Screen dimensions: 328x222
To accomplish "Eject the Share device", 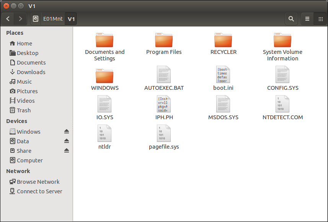I will [67, 151].
